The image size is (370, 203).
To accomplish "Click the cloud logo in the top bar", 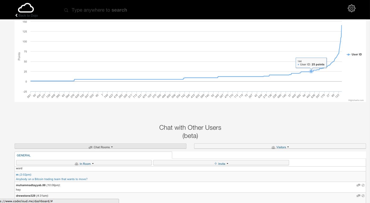I will click(26, 8).
